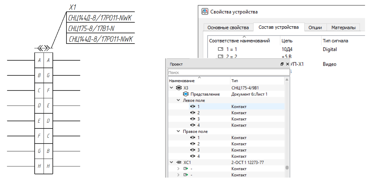This screenshot has height=179, width=366.
Task: Select contact 4 icon under Правое поле
Action: pyautogui.click(x=192, y=156)
